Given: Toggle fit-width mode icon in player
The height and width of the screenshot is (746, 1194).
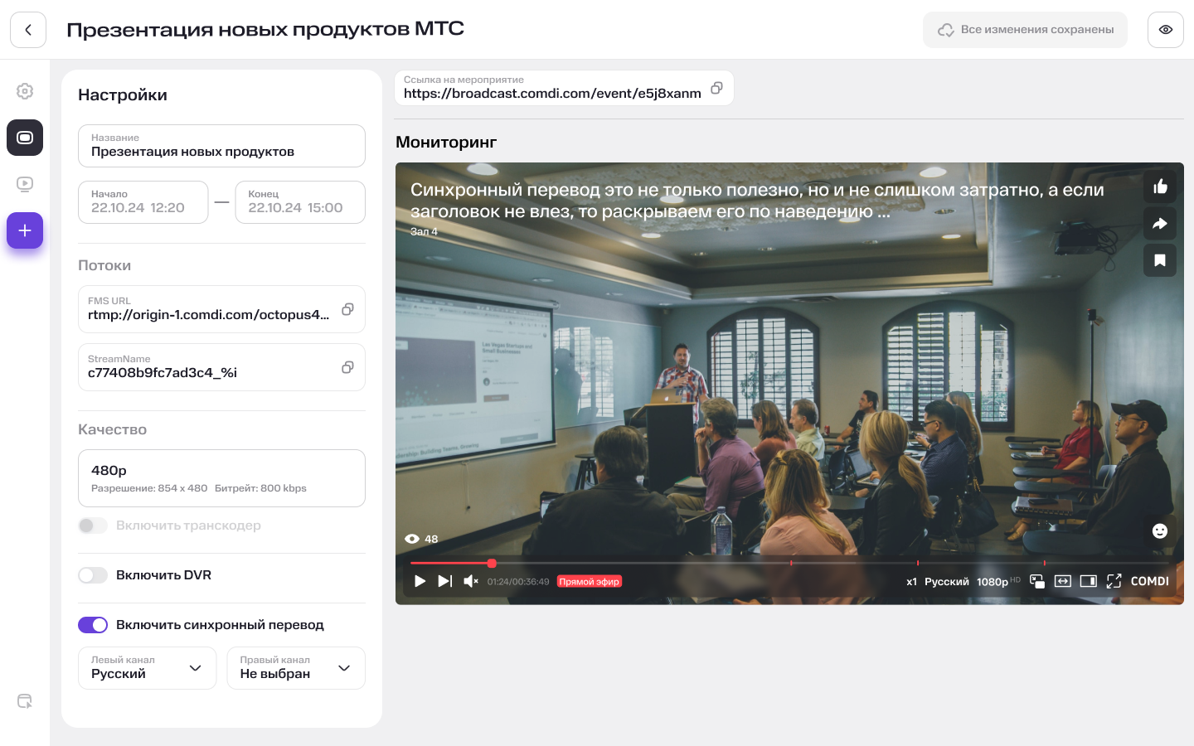Looking at the screenshot, I should (1063, 581).
